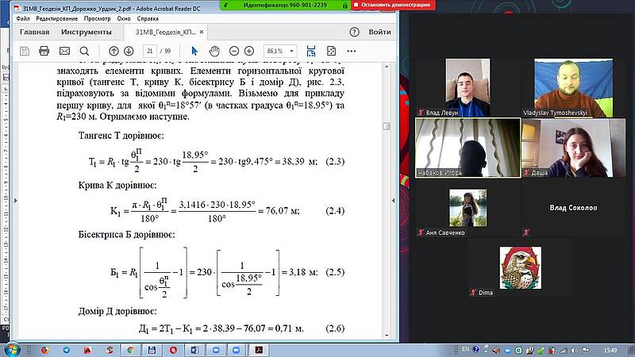Go to next page arrow
This screenshot has width=635, height=357.
[129, 51]
